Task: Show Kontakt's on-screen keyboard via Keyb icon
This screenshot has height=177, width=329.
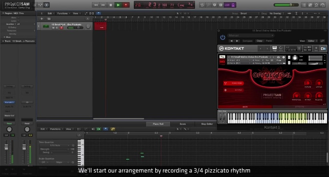Action: (274, 48)
